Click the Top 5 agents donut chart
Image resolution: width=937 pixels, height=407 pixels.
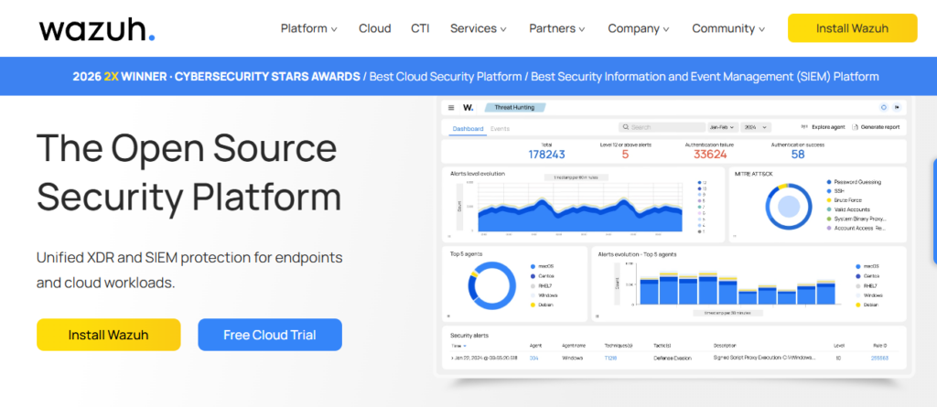tap(491, 285)
